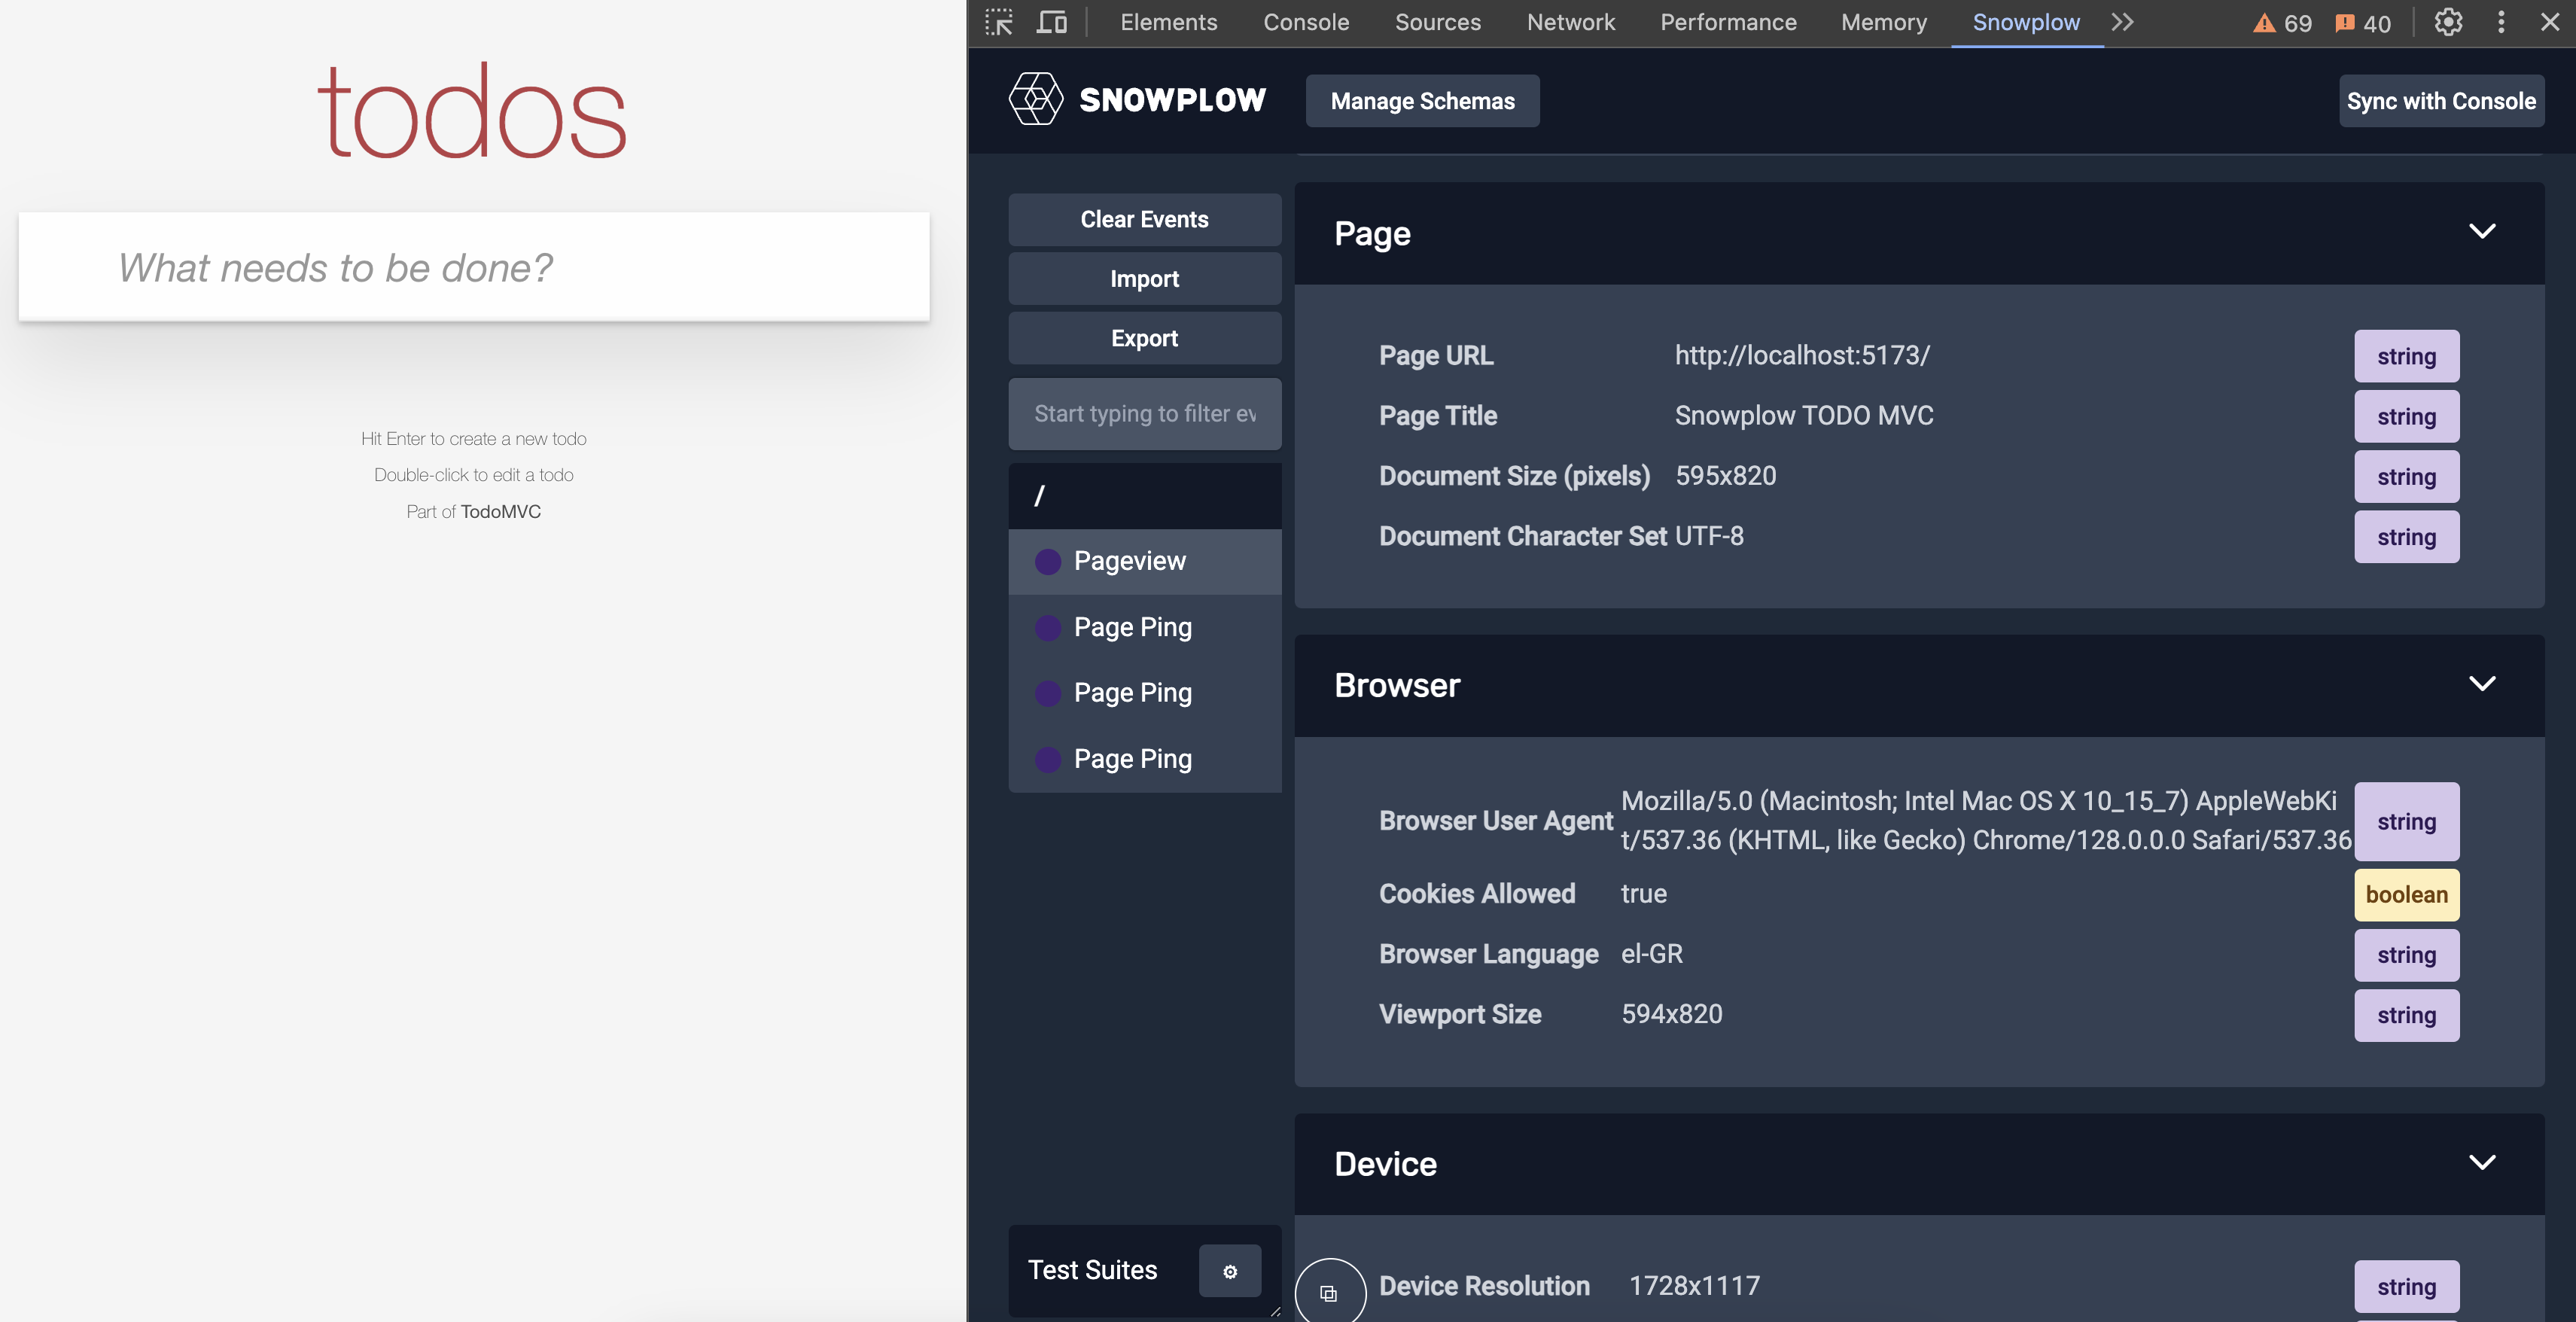Open the DevTools three-dot menu
This screenshot has width=2576, height=1322.
click(x=2501, y=22)
